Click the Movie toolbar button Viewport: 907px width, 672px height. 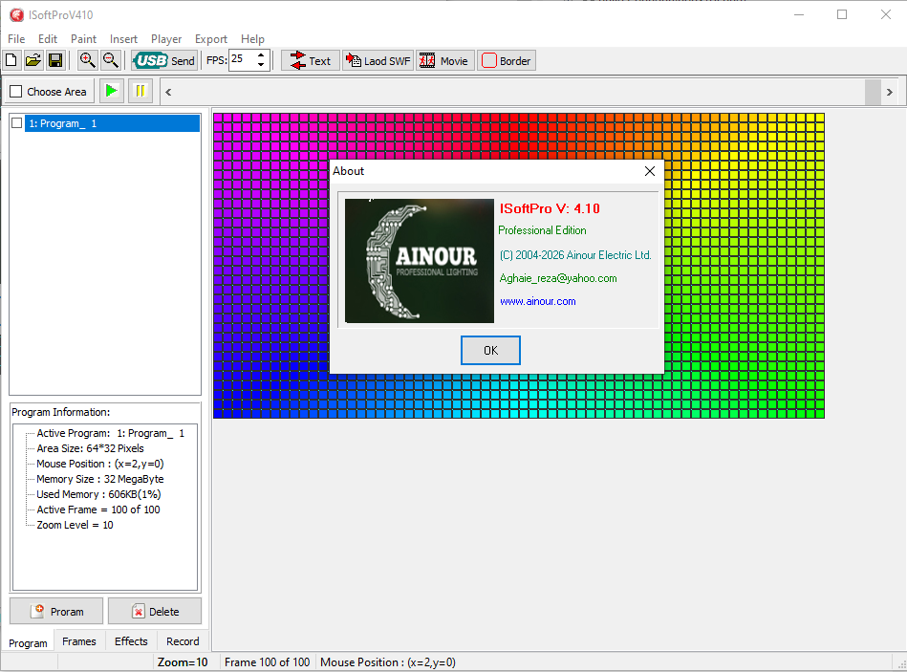pyautogui.click(x=444, y=61)
